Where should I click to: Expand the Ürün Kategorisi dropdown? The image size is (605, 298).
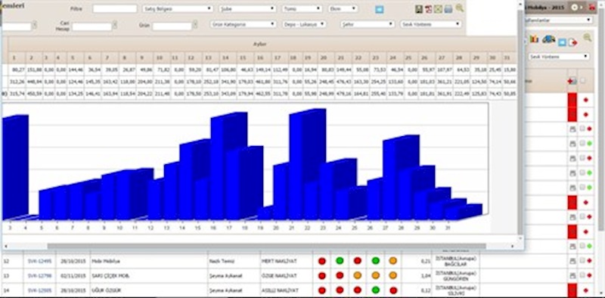(x=244, y=24)
